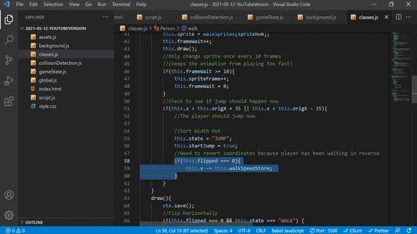Open the Run menu
Image resolution: width=417 pixels, height=234 pixels.
tap(102, 5)
